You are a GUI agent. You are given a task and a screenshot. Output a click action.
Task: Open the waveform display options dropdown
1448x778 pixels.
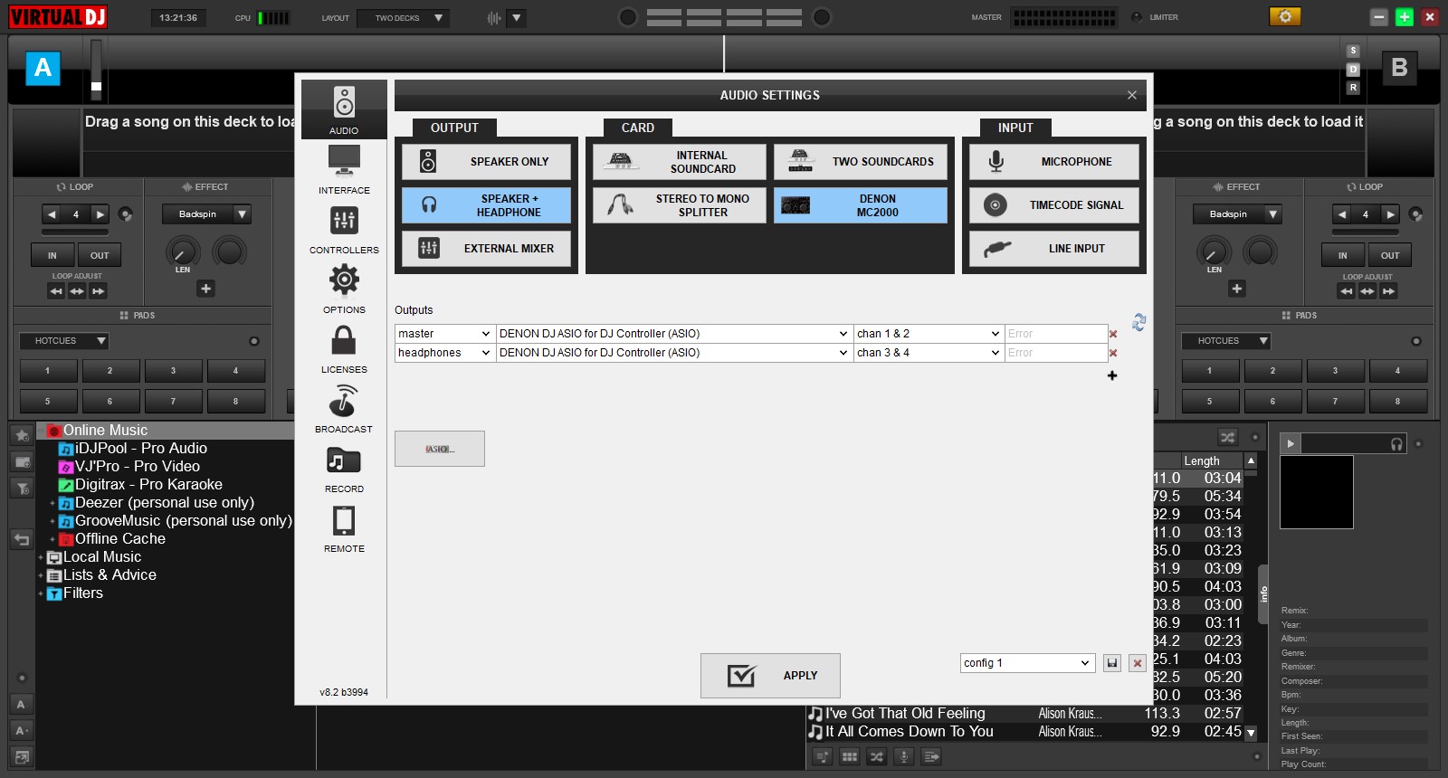[x=517, y=18]
